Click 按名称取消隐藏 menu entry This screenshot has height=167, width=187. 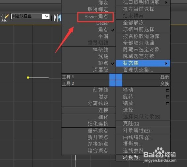pyautogui.click(x=141, y=36)
